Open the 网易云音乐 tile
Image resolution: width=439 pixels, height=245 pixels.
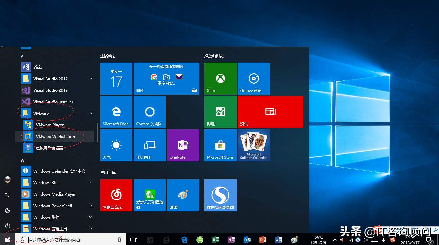(116, 195)
